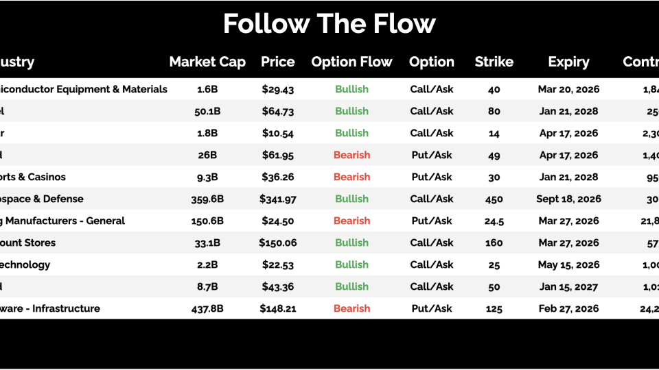
Task: Click the 24.5 strike value
Action: (x=494, y=221)
